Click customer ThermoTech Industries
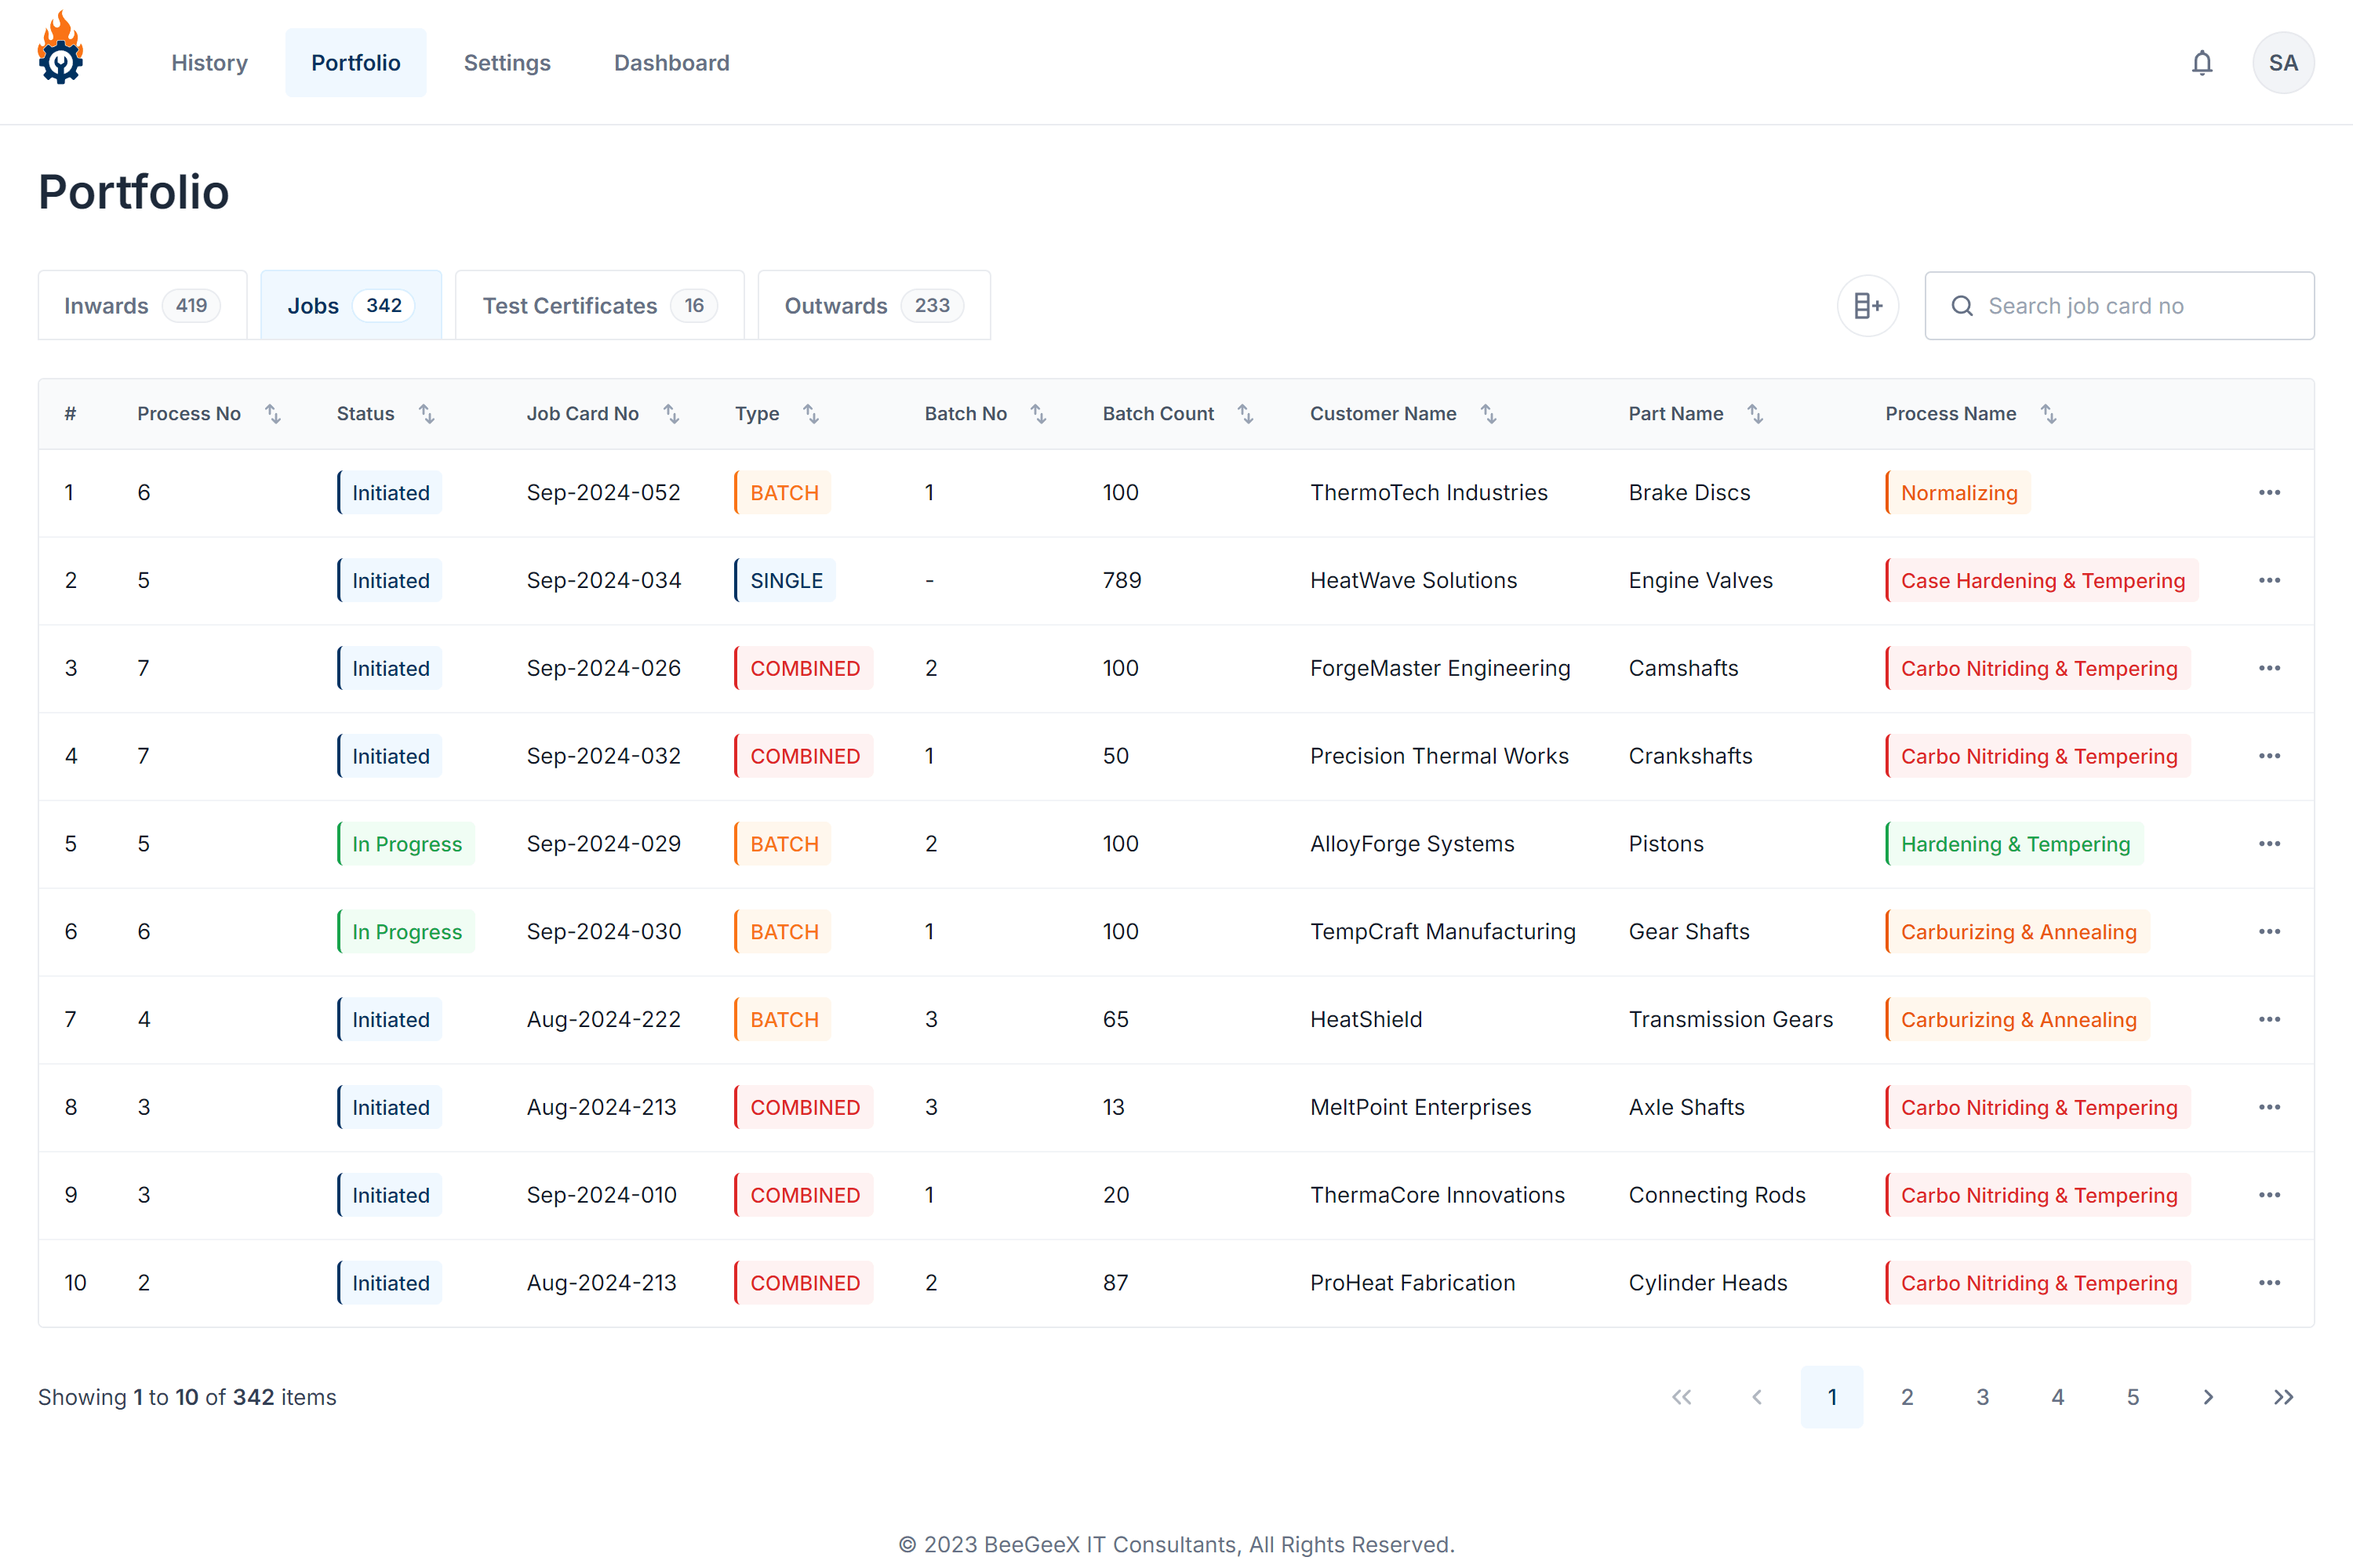Viewport: 2353px width, 1568px height. point(1428,493)
